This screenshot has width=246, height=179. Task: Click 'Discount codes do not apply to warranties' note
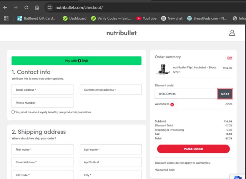tap(183, 163)
